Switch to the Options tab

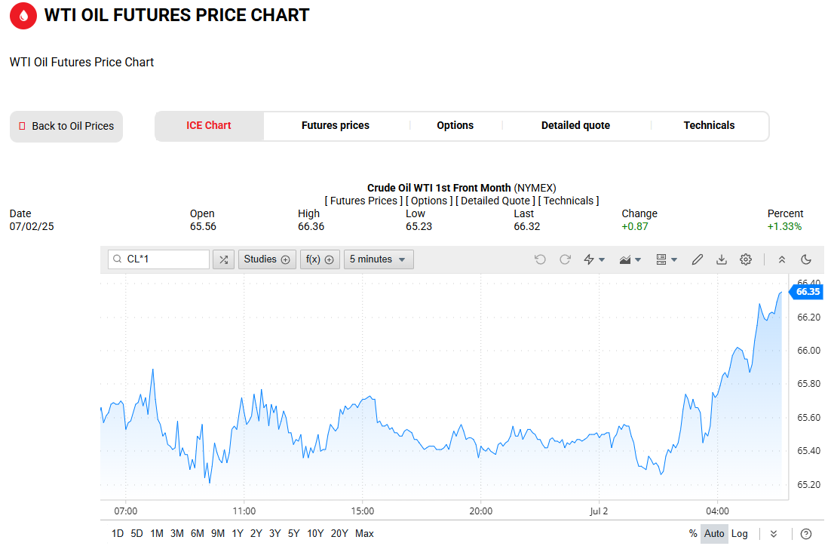tap(455, 126)
